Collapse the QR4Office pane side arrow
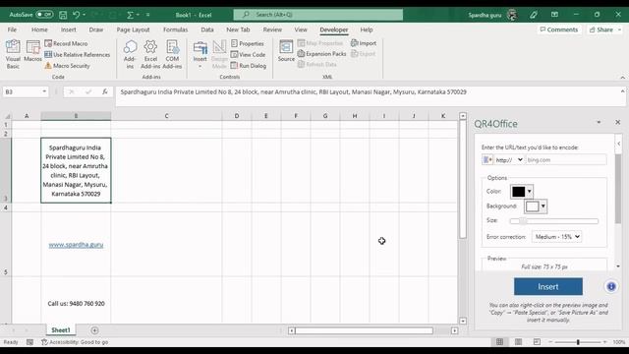This screenshot has width=629, height=354. click(x=618, y=144)
